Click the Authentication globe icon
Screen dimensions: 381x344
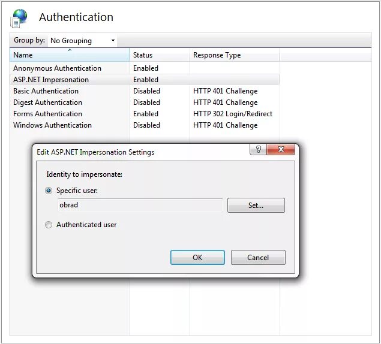tap(19, 18)
